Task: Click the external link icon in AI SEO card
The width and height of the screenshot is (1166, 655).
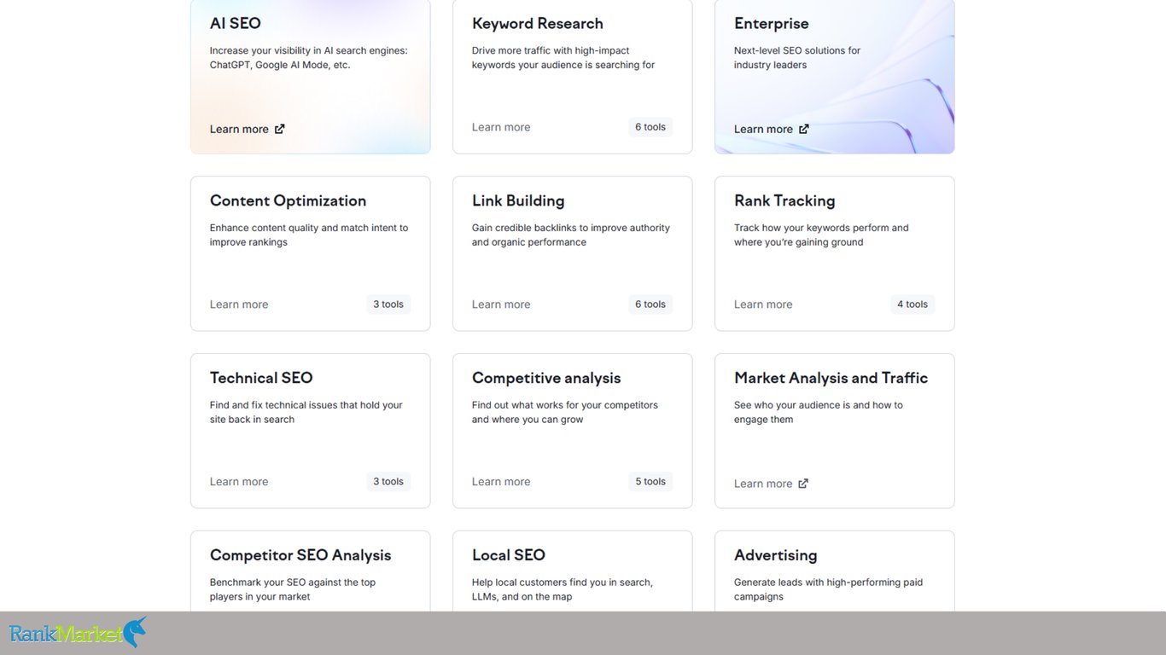Action: click(x=279, y=130)
